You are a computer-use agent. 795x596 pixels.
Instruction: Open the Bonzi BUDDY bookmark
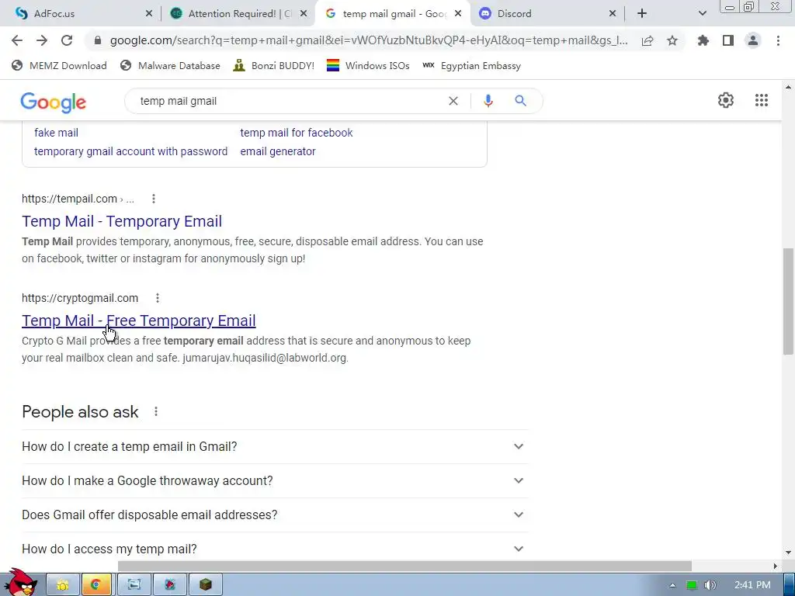pos(274,66)
